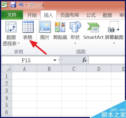Image resolution: width=126 pixels, height=118 pixels.
Task: Open the 数据 Data tab
Action: [107, 15]
